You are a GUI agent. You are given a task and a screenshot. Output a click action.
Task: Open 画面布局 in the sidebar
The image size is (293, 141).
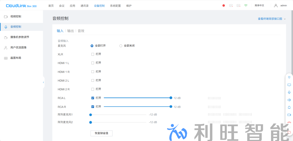click(21, 58)
